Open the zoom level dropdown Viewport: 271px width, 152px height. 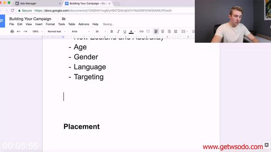click(x=37, y=31)
